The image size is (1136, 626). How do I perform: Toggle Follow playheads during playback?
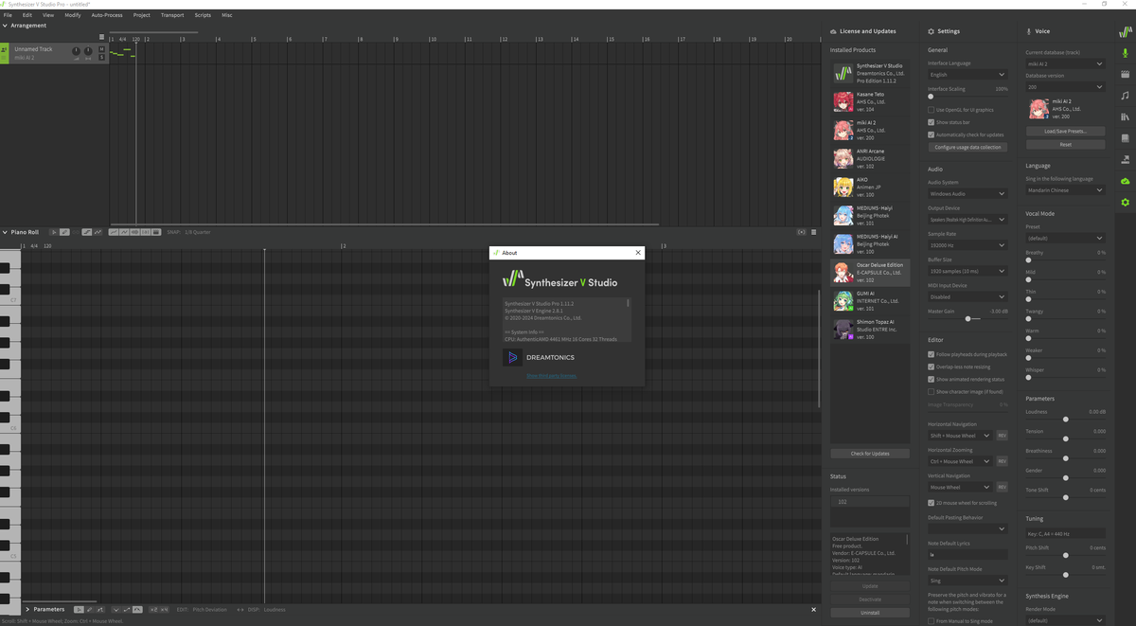click(932, 354)
